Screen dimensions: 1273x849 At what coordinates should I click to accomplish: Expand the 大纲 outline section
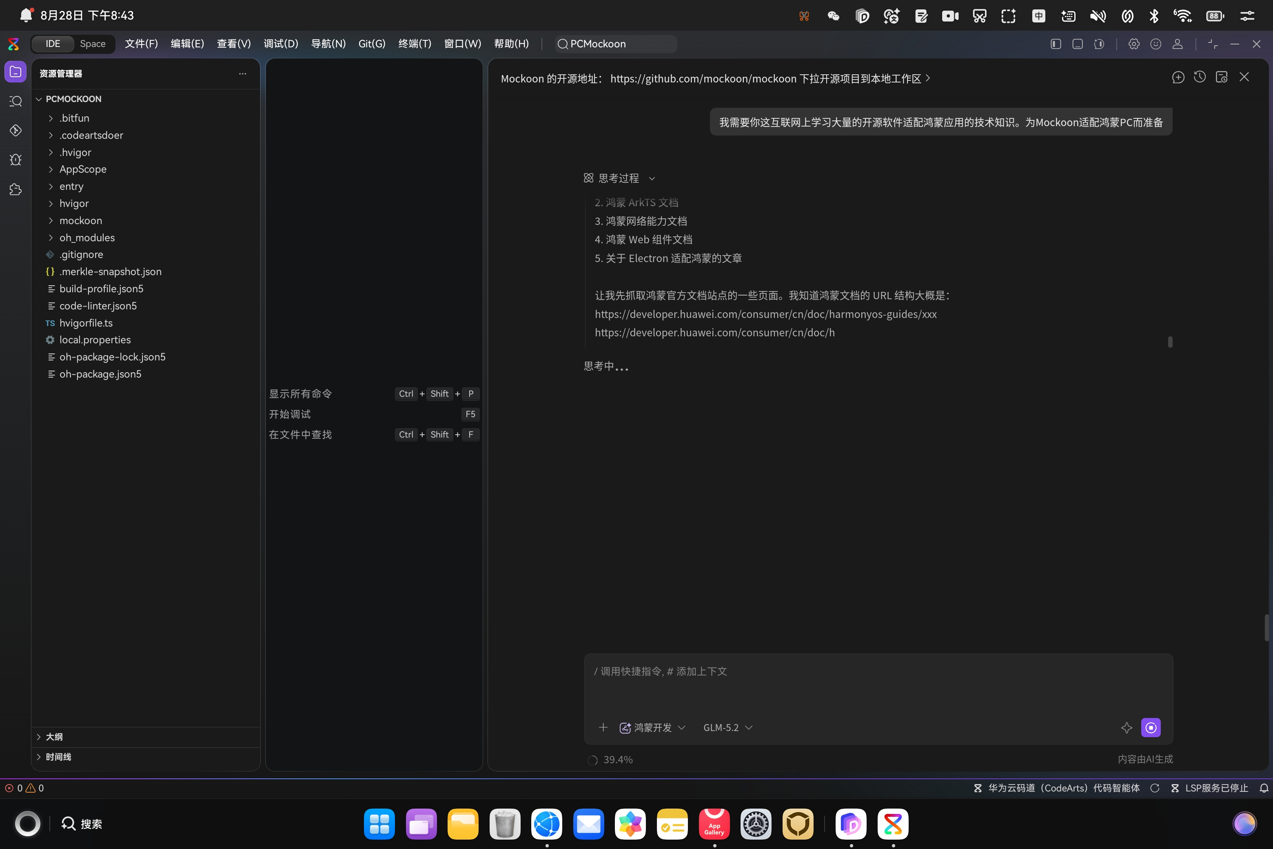tap(146, 737)
